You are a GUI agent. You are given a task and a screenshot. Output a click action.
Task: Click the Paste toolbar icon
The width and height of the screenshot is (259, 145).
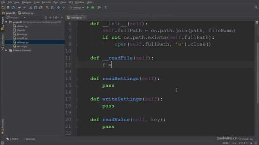(41, 8)
